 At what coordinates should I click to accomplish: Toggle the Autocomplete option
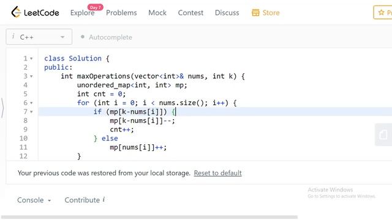[106, 37]
